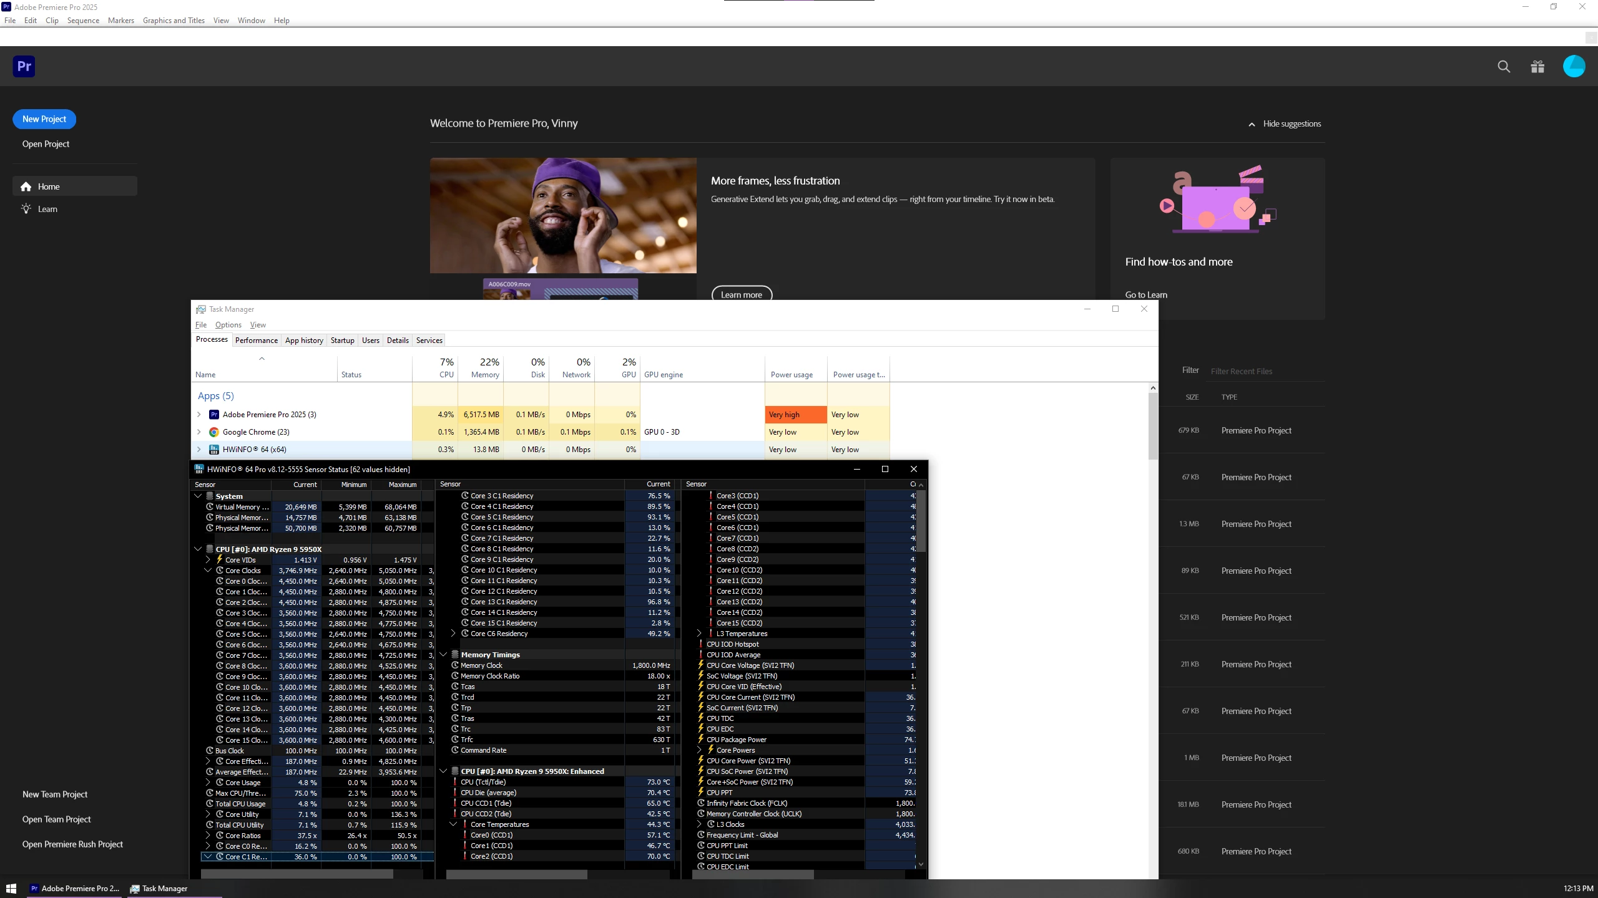This screenshot has width=1598, height=898.
Task: Click the Learn more button
Action: (741, 294)
